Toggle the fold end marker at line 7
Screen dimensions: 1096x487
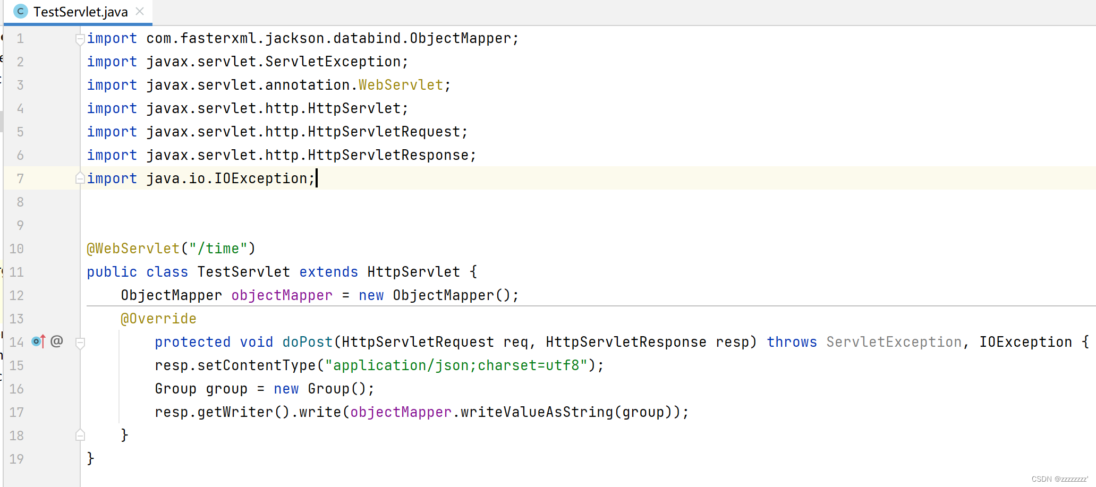80,178
